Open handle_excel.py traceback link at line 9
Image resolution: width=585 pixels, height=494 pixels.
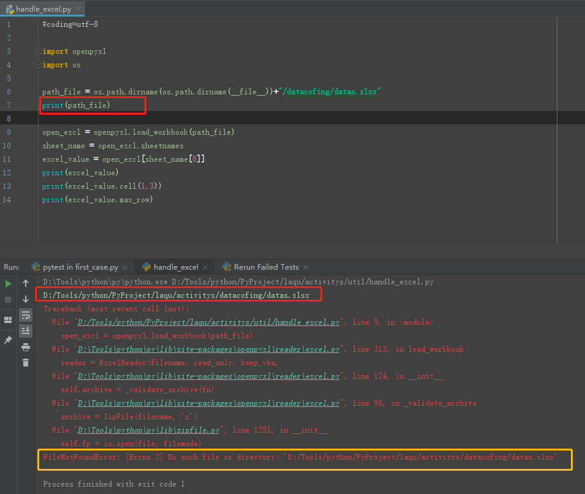pos(209,322)
